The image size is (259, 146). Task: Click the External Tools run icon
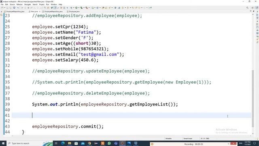click(x=86, y=8)
